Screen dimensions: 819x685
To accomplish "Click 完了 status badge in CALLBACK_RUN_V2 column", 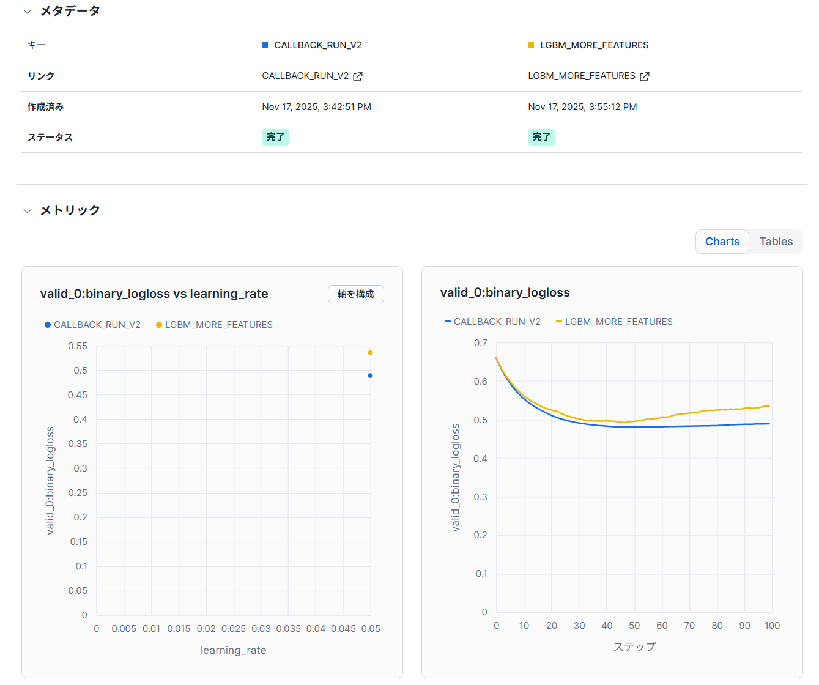I will pyautogui.click(x=275, y=137).
